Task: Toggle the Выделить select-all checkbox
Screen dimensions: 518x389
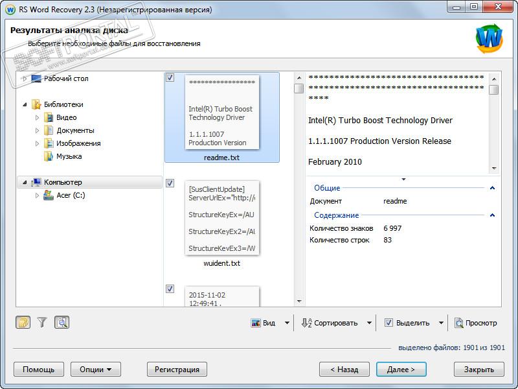Action: [389, 323]
